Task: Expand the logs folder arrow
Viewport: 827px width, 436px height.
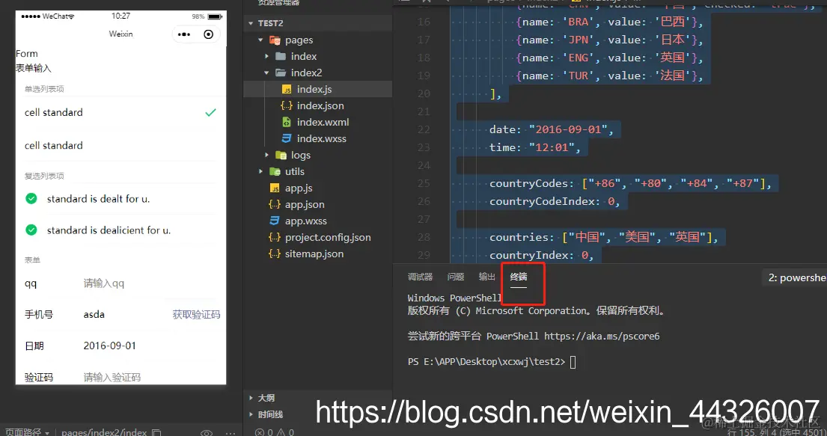Action: [266, 155]
